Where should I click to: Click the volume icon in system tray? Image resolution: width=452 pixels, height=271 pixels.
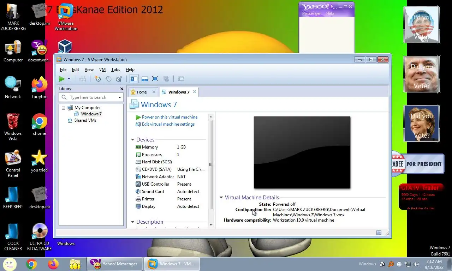coord(416,264)
